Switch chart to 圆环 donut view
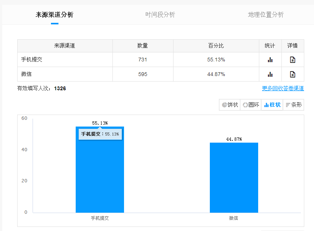 tap(251, 105)
